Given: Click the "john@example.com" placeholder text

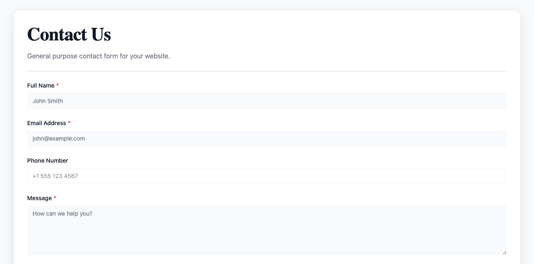Looking at the screenshot, I should point(59,138).
